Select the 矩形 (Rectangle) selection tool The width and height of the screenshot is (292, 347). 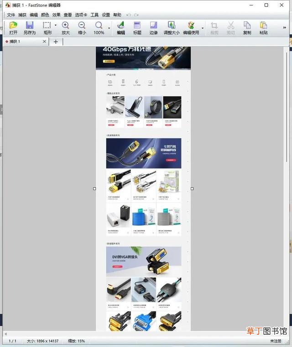click(x=47, y=28)
